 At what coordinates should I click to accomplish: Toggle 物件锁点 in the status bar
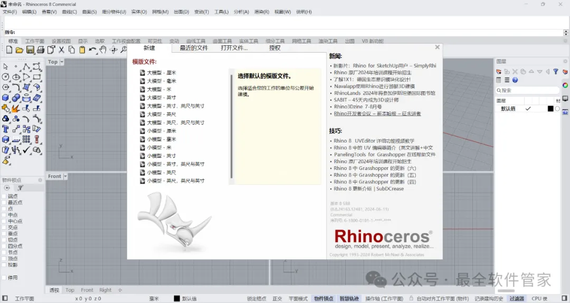[x=324, y=299]
